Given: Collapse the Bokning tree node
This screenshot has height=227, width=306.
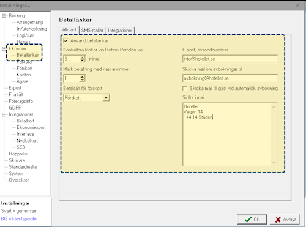Looking at the screenshot, I should point(4,16).
